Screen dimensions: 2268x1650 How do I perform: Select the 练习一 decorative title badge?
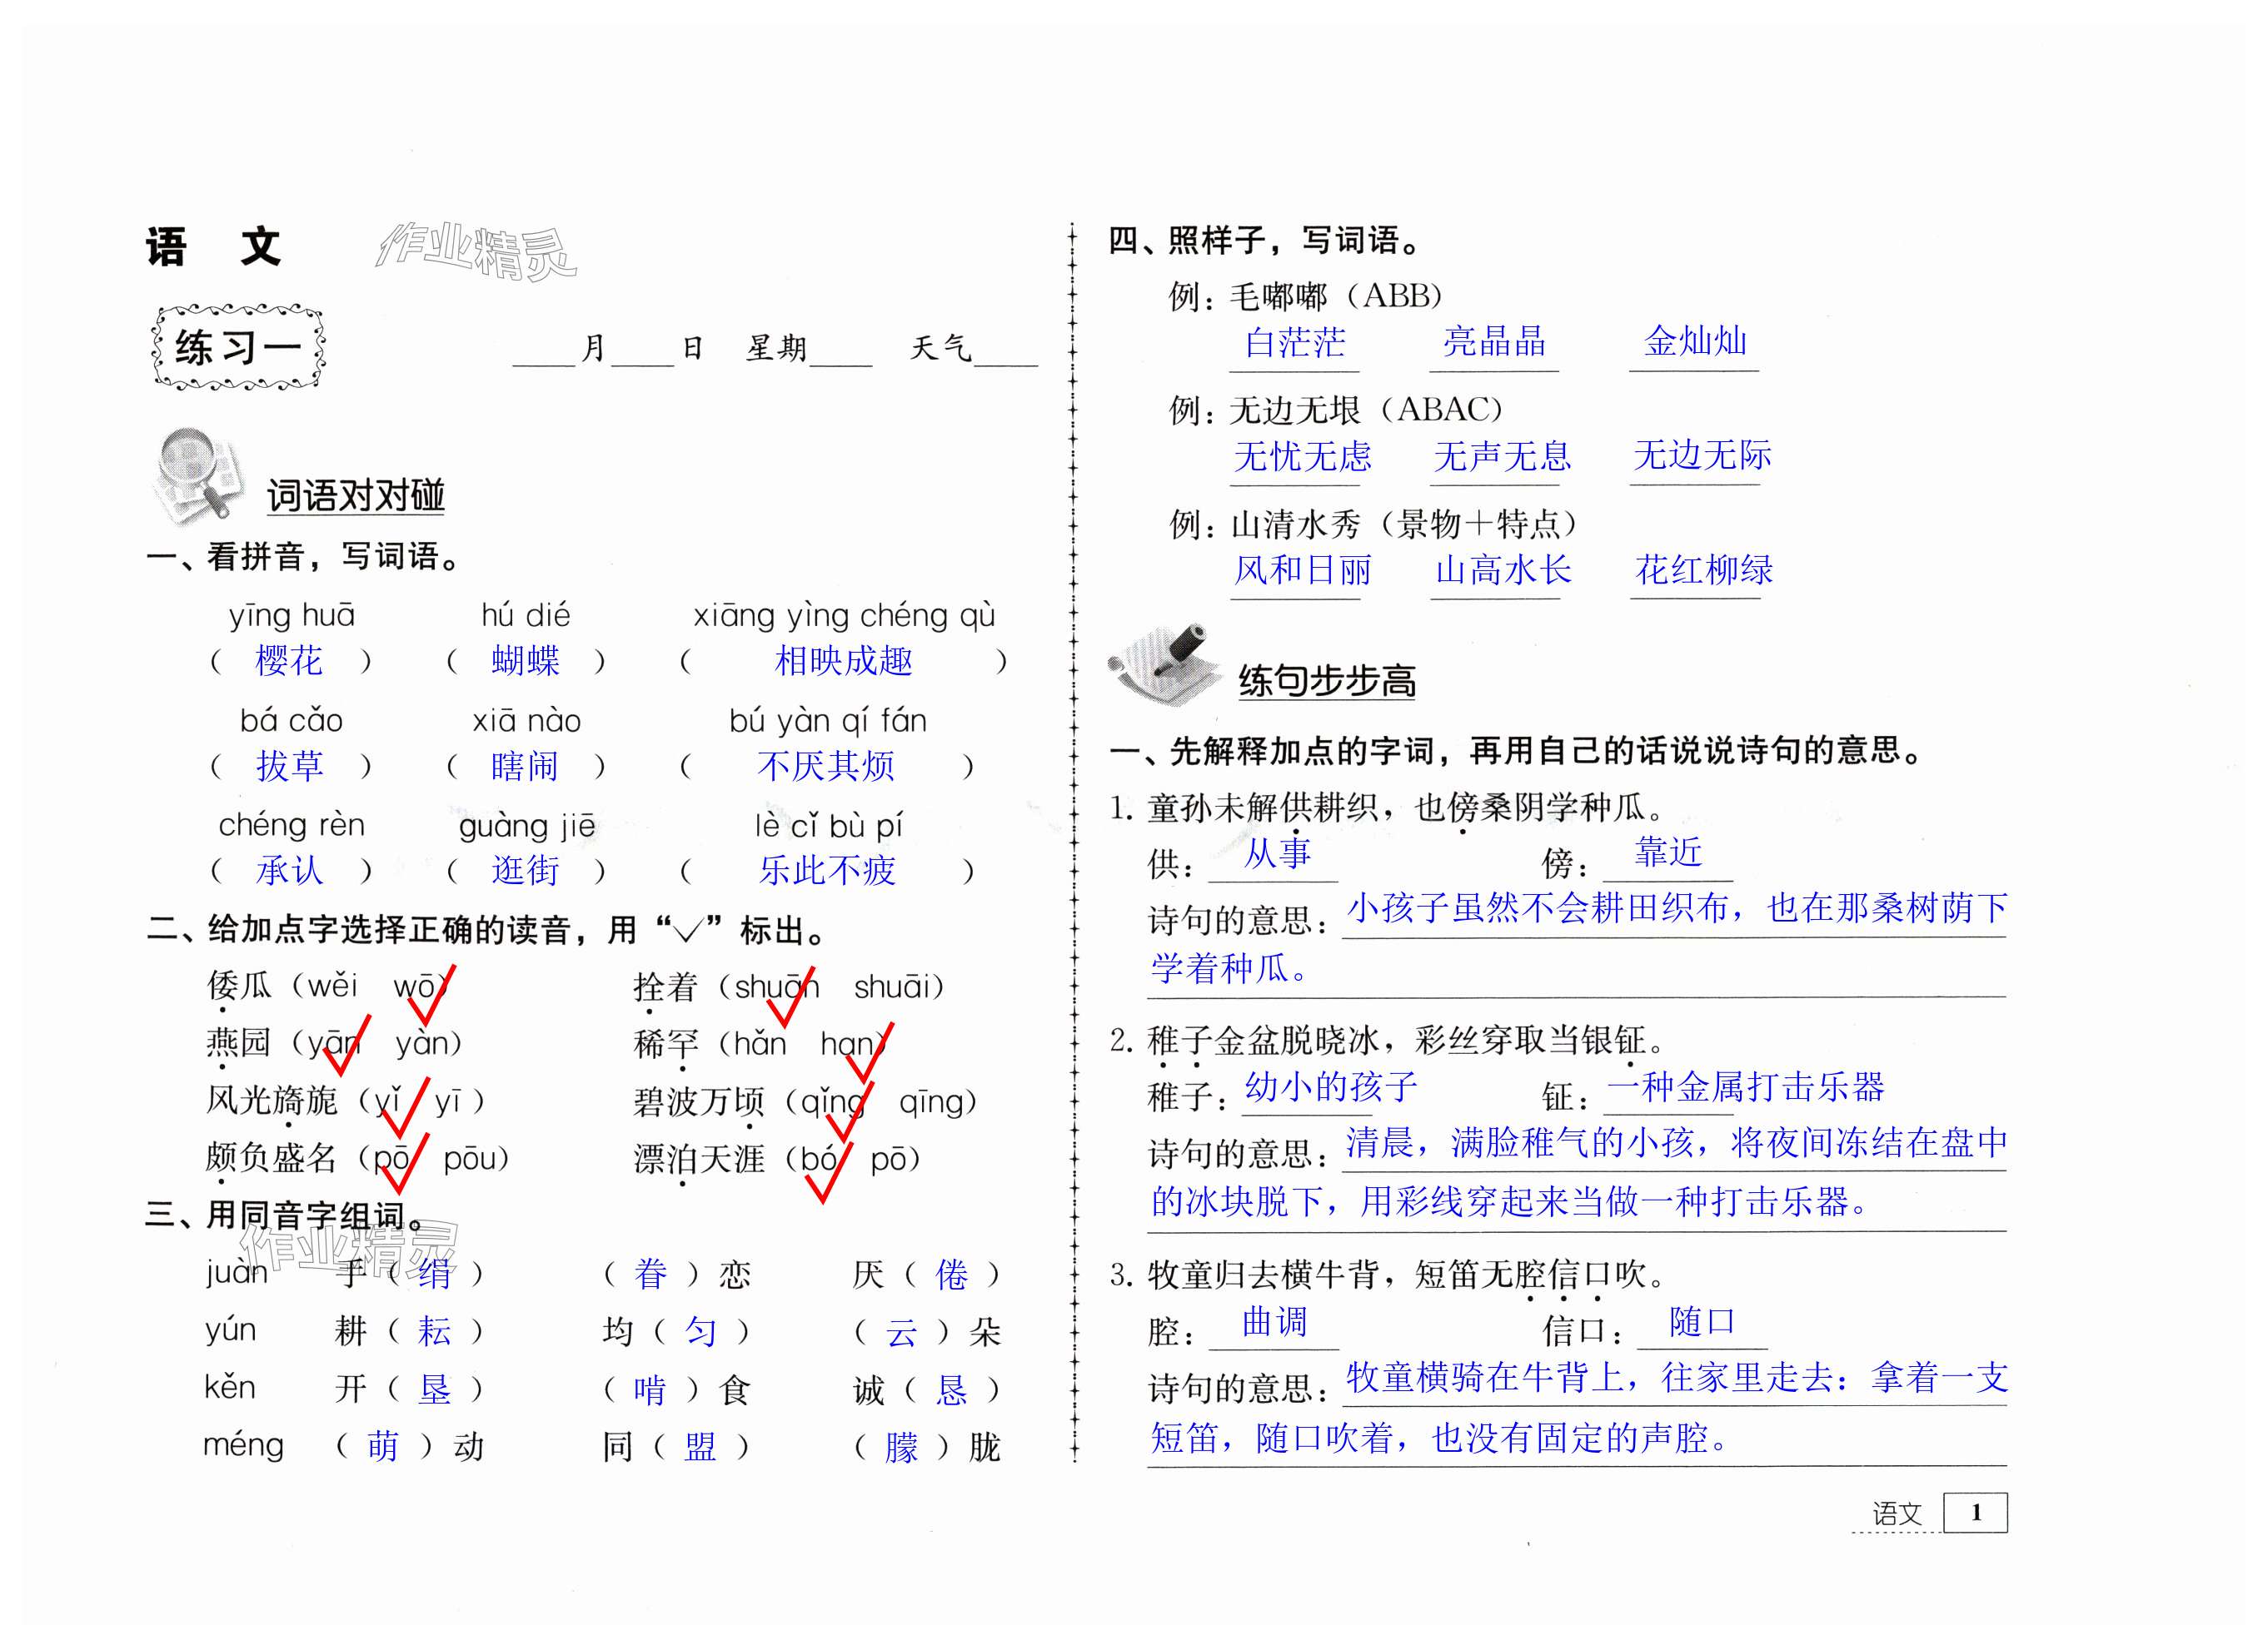(238, 348)
